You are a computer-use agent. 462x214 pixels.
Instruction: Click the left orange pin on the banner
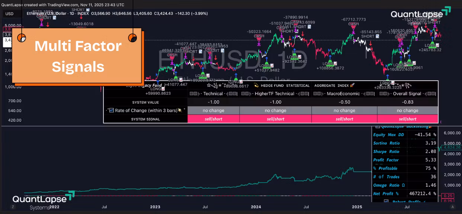tap(22, 38)
